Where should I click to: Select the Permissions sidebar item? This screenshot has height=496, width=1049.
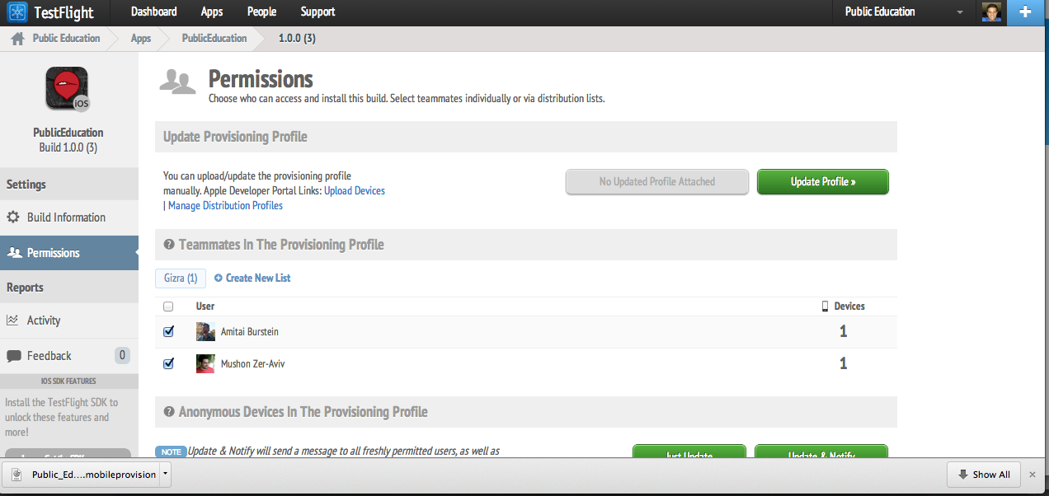tap(69, 253)
